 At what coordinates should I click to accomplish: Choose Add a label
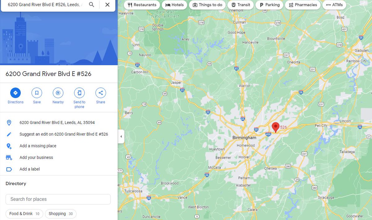[x=29, y=169]
